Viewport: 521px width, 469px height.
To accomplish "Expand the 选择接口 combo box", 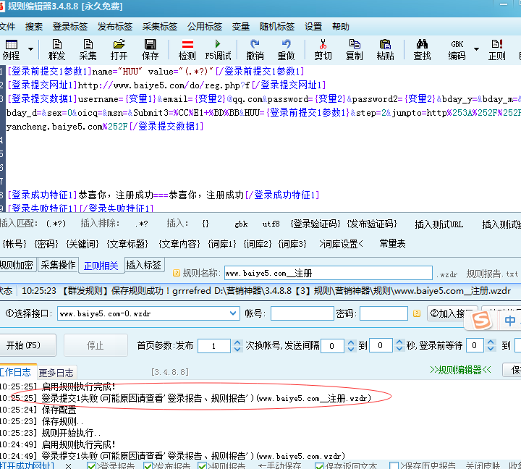I will (x=233, y=313).
